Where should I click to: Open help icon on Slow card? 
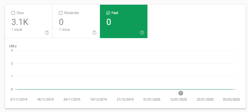[47, 33]
